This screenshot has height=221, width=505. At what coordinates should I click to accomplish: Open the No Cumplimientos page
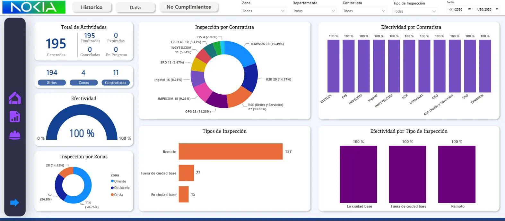point(189,7)
